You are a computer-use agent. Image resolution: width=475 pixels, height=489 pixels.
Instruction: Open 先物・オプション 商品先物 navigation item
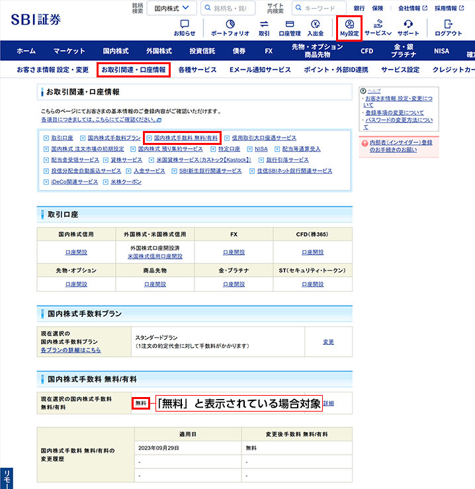pos(317,50)
